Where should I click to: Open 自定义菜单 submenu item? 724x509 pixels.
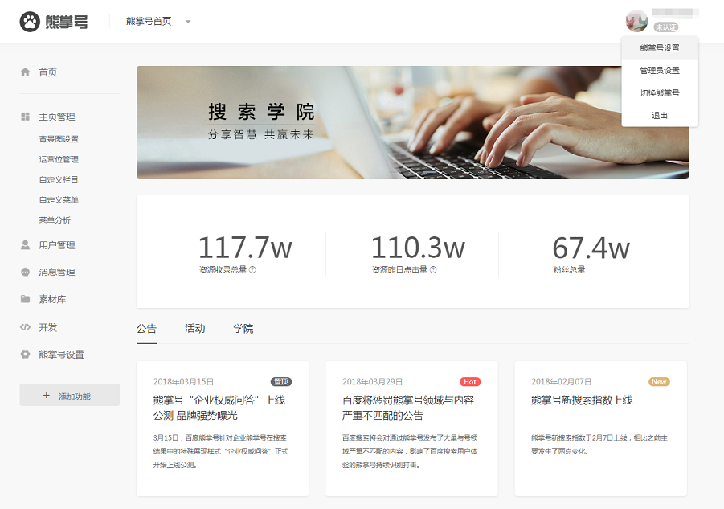59,200
